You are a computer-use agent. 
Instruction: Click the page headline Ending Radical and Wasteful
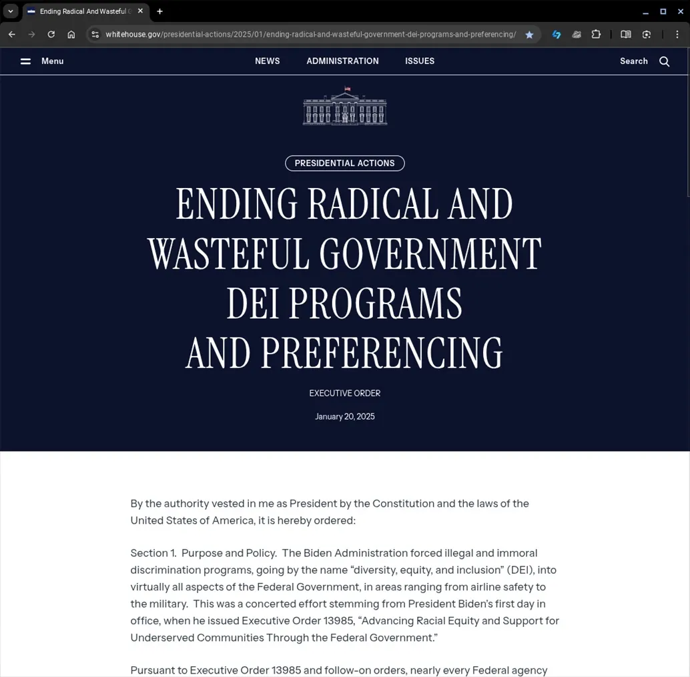pyautogui.click(x=344, y=278)
